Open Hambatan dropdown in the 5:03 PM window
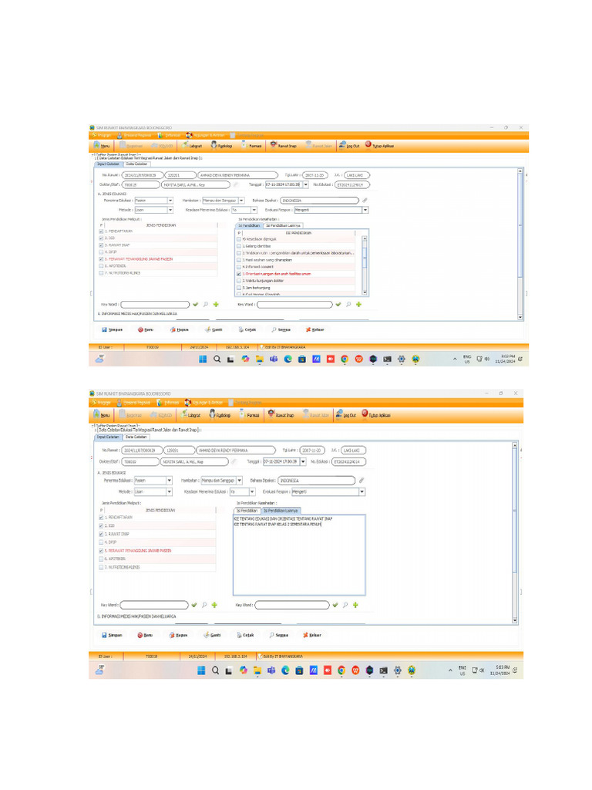The image size is (592, 790). [240, 480]
